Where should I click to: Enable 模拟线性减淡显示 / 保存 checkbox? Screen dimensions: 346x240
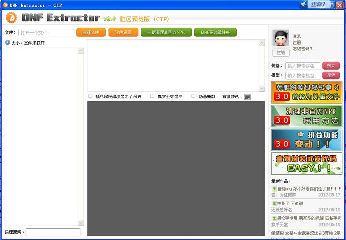pyautogui.click(x=90, y=96)
